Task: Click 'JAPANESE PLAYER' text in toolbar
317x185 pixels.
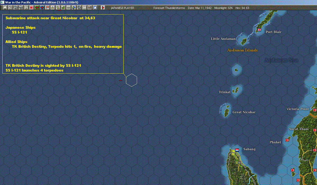Action: coord(123,8)
